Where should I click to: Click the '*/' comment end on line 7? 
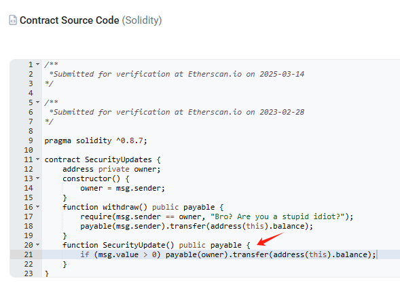click(x=49, y=121)
